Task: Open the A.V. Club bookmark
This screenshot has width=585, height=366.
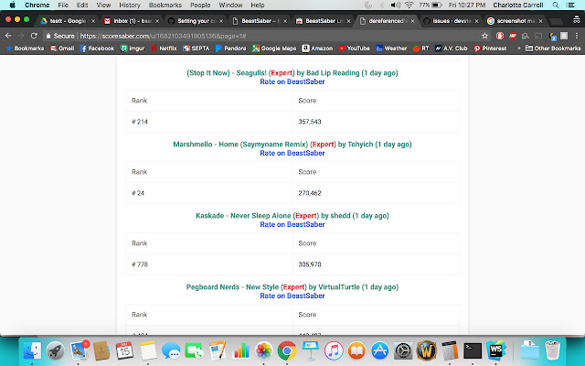Action: point(451,48)
